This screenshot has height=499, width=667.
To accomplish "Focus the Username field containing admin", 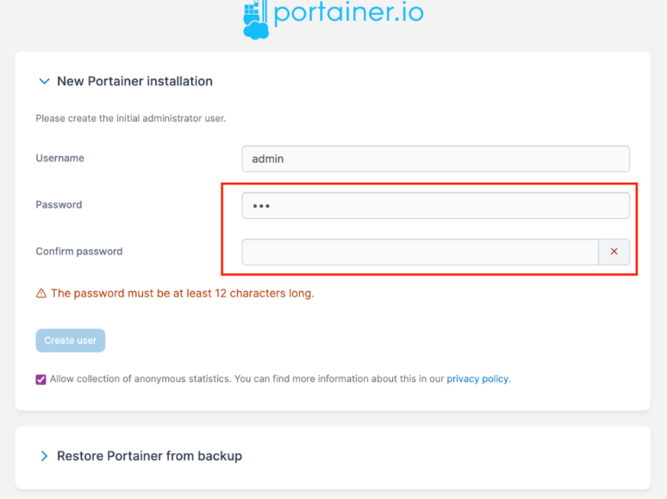I will click(x=435, y=159).
